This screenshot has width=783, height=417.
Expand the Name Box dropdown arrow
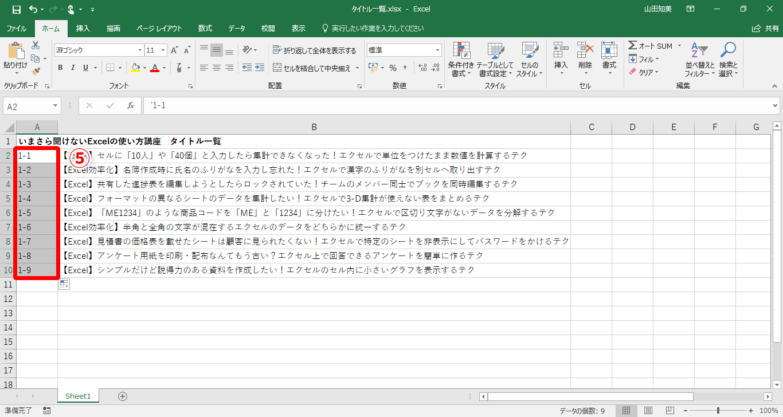pos(56,106)
